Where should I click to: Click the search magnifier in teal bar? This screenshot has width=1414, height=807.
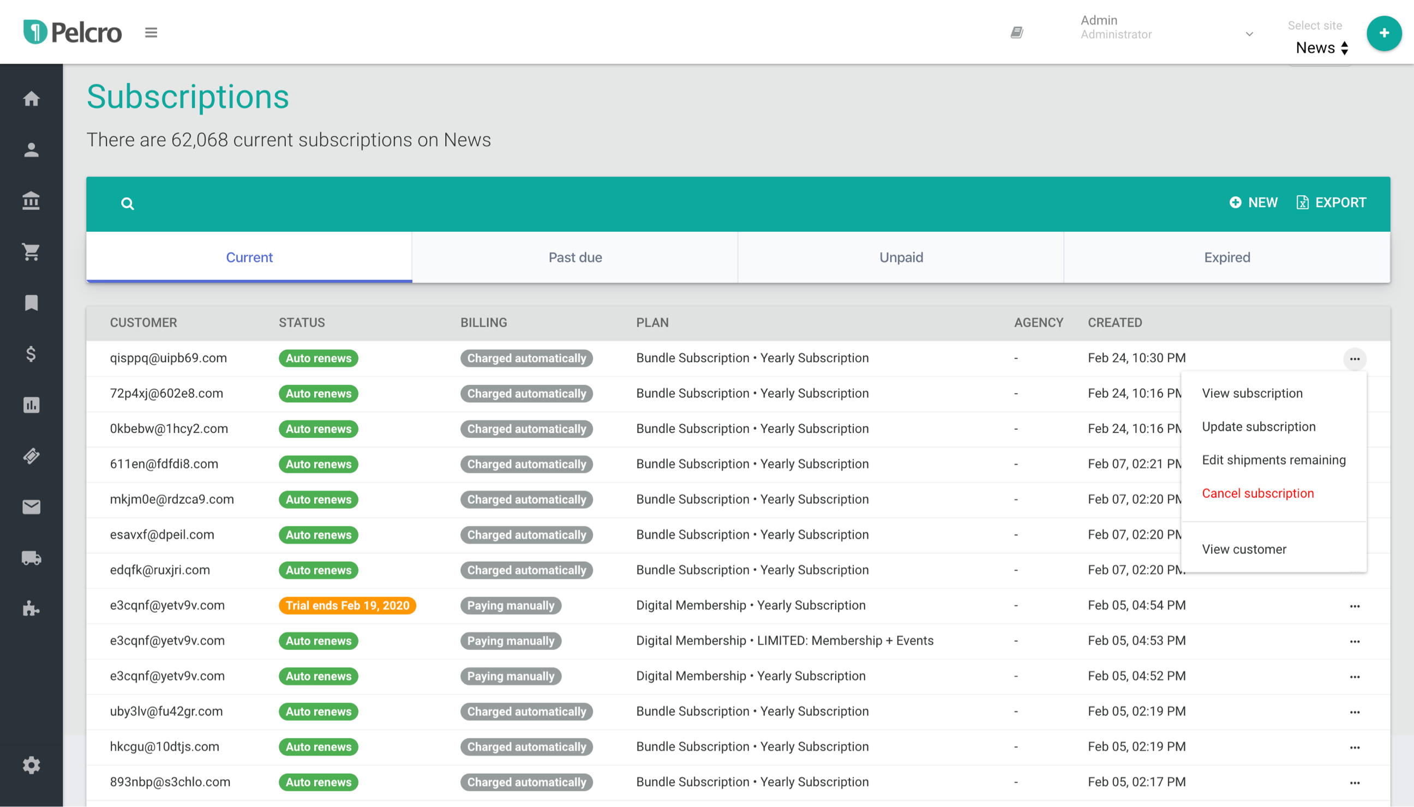[x=128, y=203]
